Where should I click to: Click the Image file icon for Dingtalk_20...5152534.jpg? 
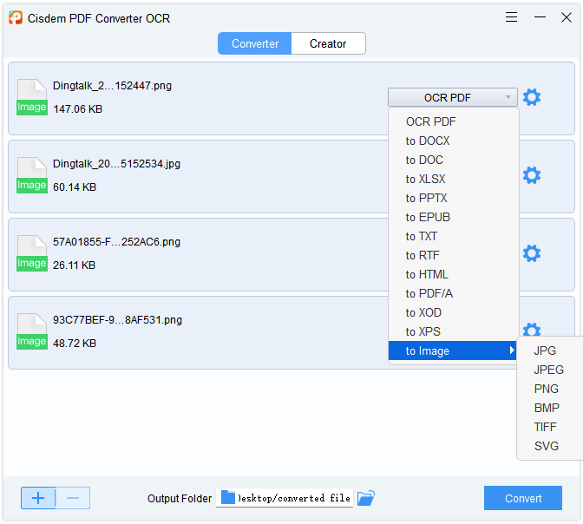point(32,175)
